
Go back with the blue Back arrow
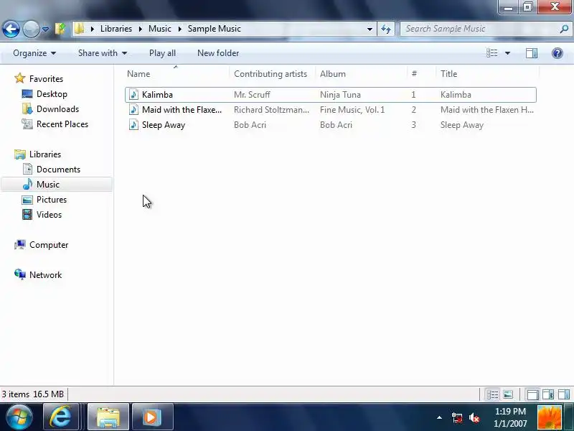point(11,29)
